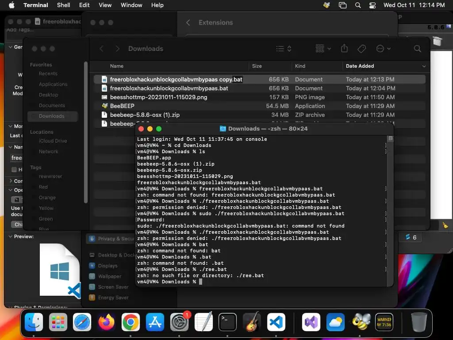The image size is (453, 340).
Task: Open Wallpaper in System Settings sidebar
Action: pyautogui.click(x=110, y=276)
